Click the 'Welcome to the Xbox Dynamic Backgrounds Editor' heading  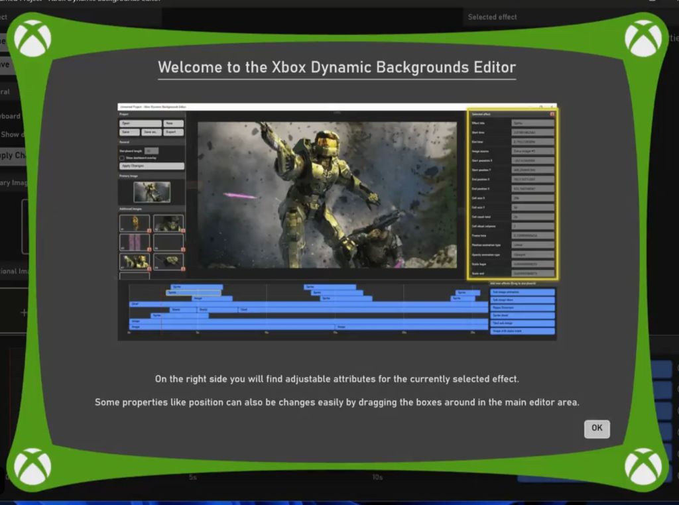(x=337, y=68)
